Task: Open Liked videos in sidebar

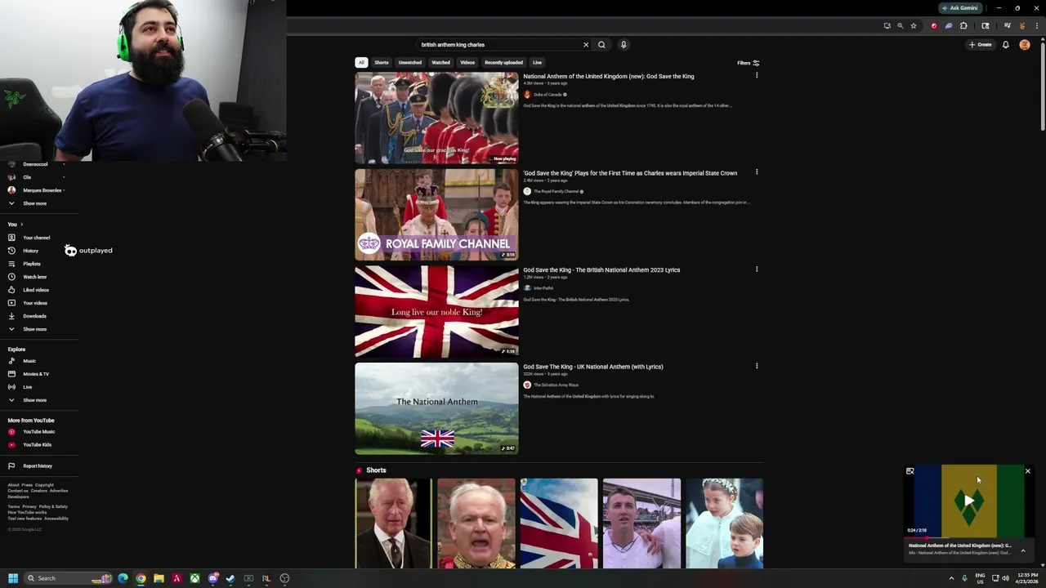Action: [36, 290]
